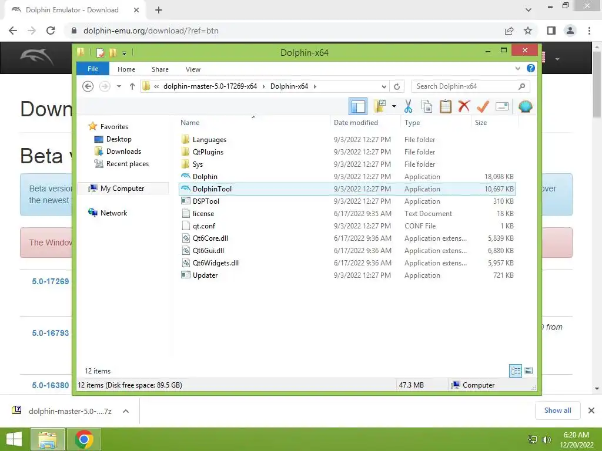Go back with Explorer back arrow

[88, 86]
